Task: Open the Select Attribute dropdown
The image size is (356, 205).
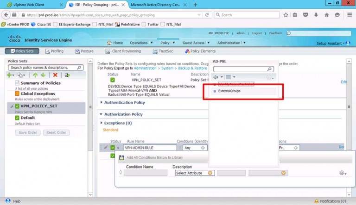Action: (195, 173)
